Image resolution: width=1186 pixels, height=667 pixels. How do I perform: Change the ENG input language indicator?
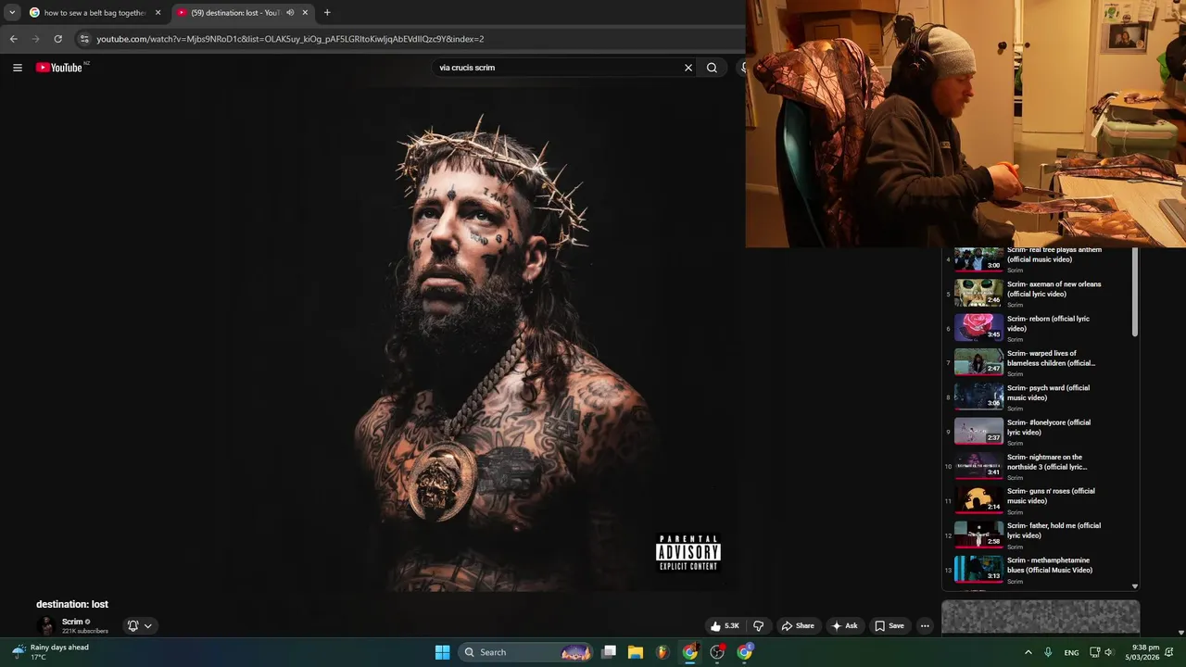click(1071, 652)
